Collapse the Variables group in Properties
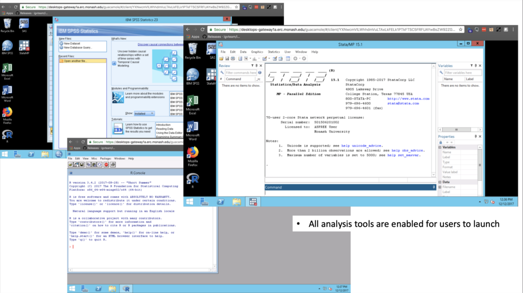This screenshot has height=293, width=523. click(x=440, y=148)
